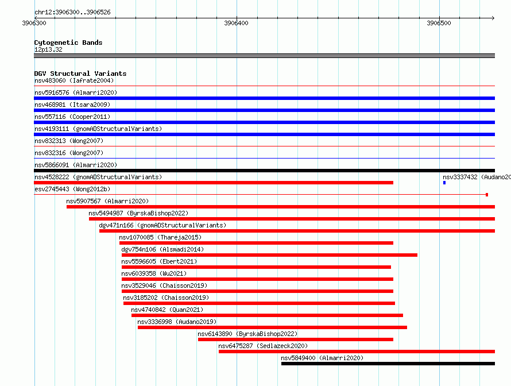This screenshot has width=511, height=386.
Task: Click the 3906500 ruler position label
Action: (x=439, y=23)
